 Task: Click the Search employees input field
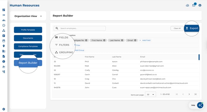pos(80,28)
